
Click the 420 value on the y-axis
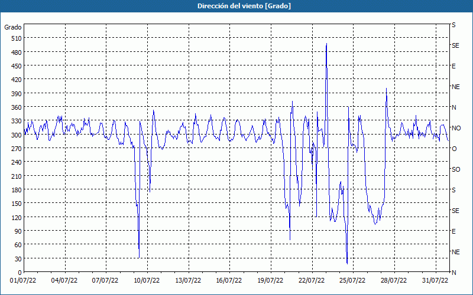point(17,80)
